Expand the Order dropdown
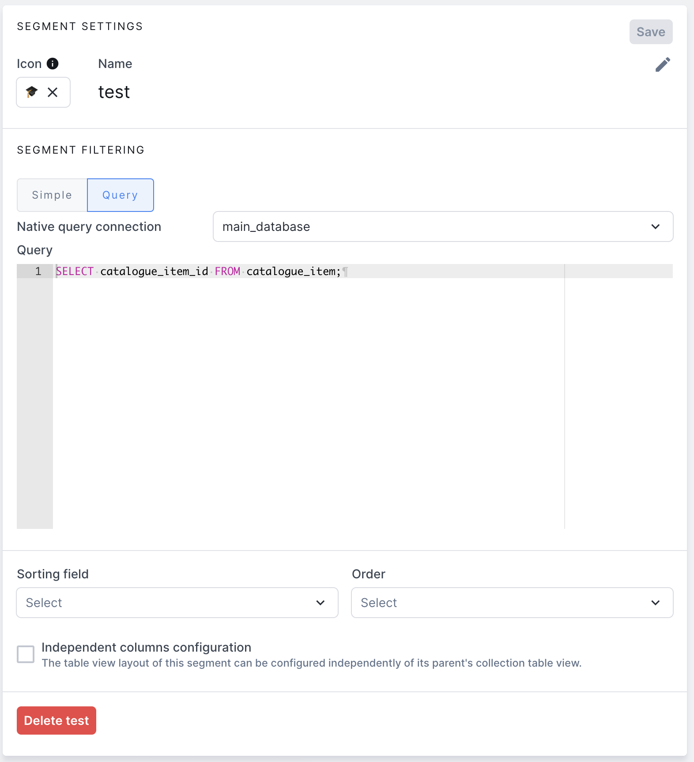 512,603
